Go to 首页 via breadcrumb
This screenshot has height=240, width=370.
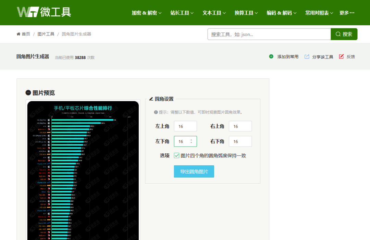click(26, 34)
